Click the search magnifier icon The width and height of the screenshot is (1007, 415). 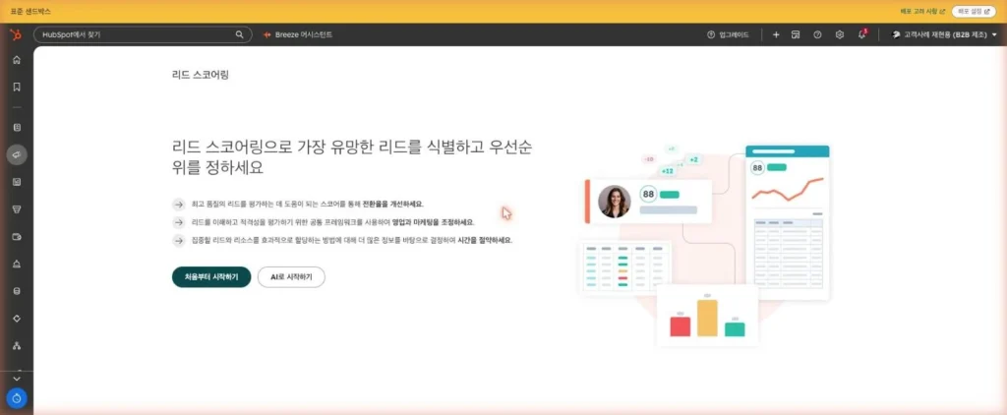pyautogui.click(x=239, y=34)
